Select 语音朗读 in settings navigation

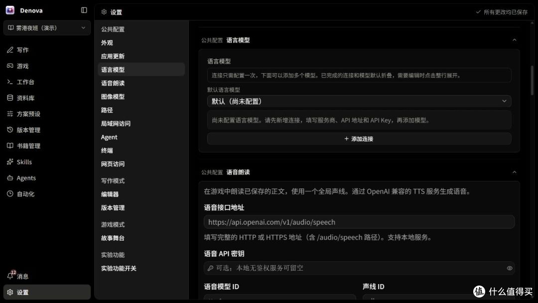[141, 83]
